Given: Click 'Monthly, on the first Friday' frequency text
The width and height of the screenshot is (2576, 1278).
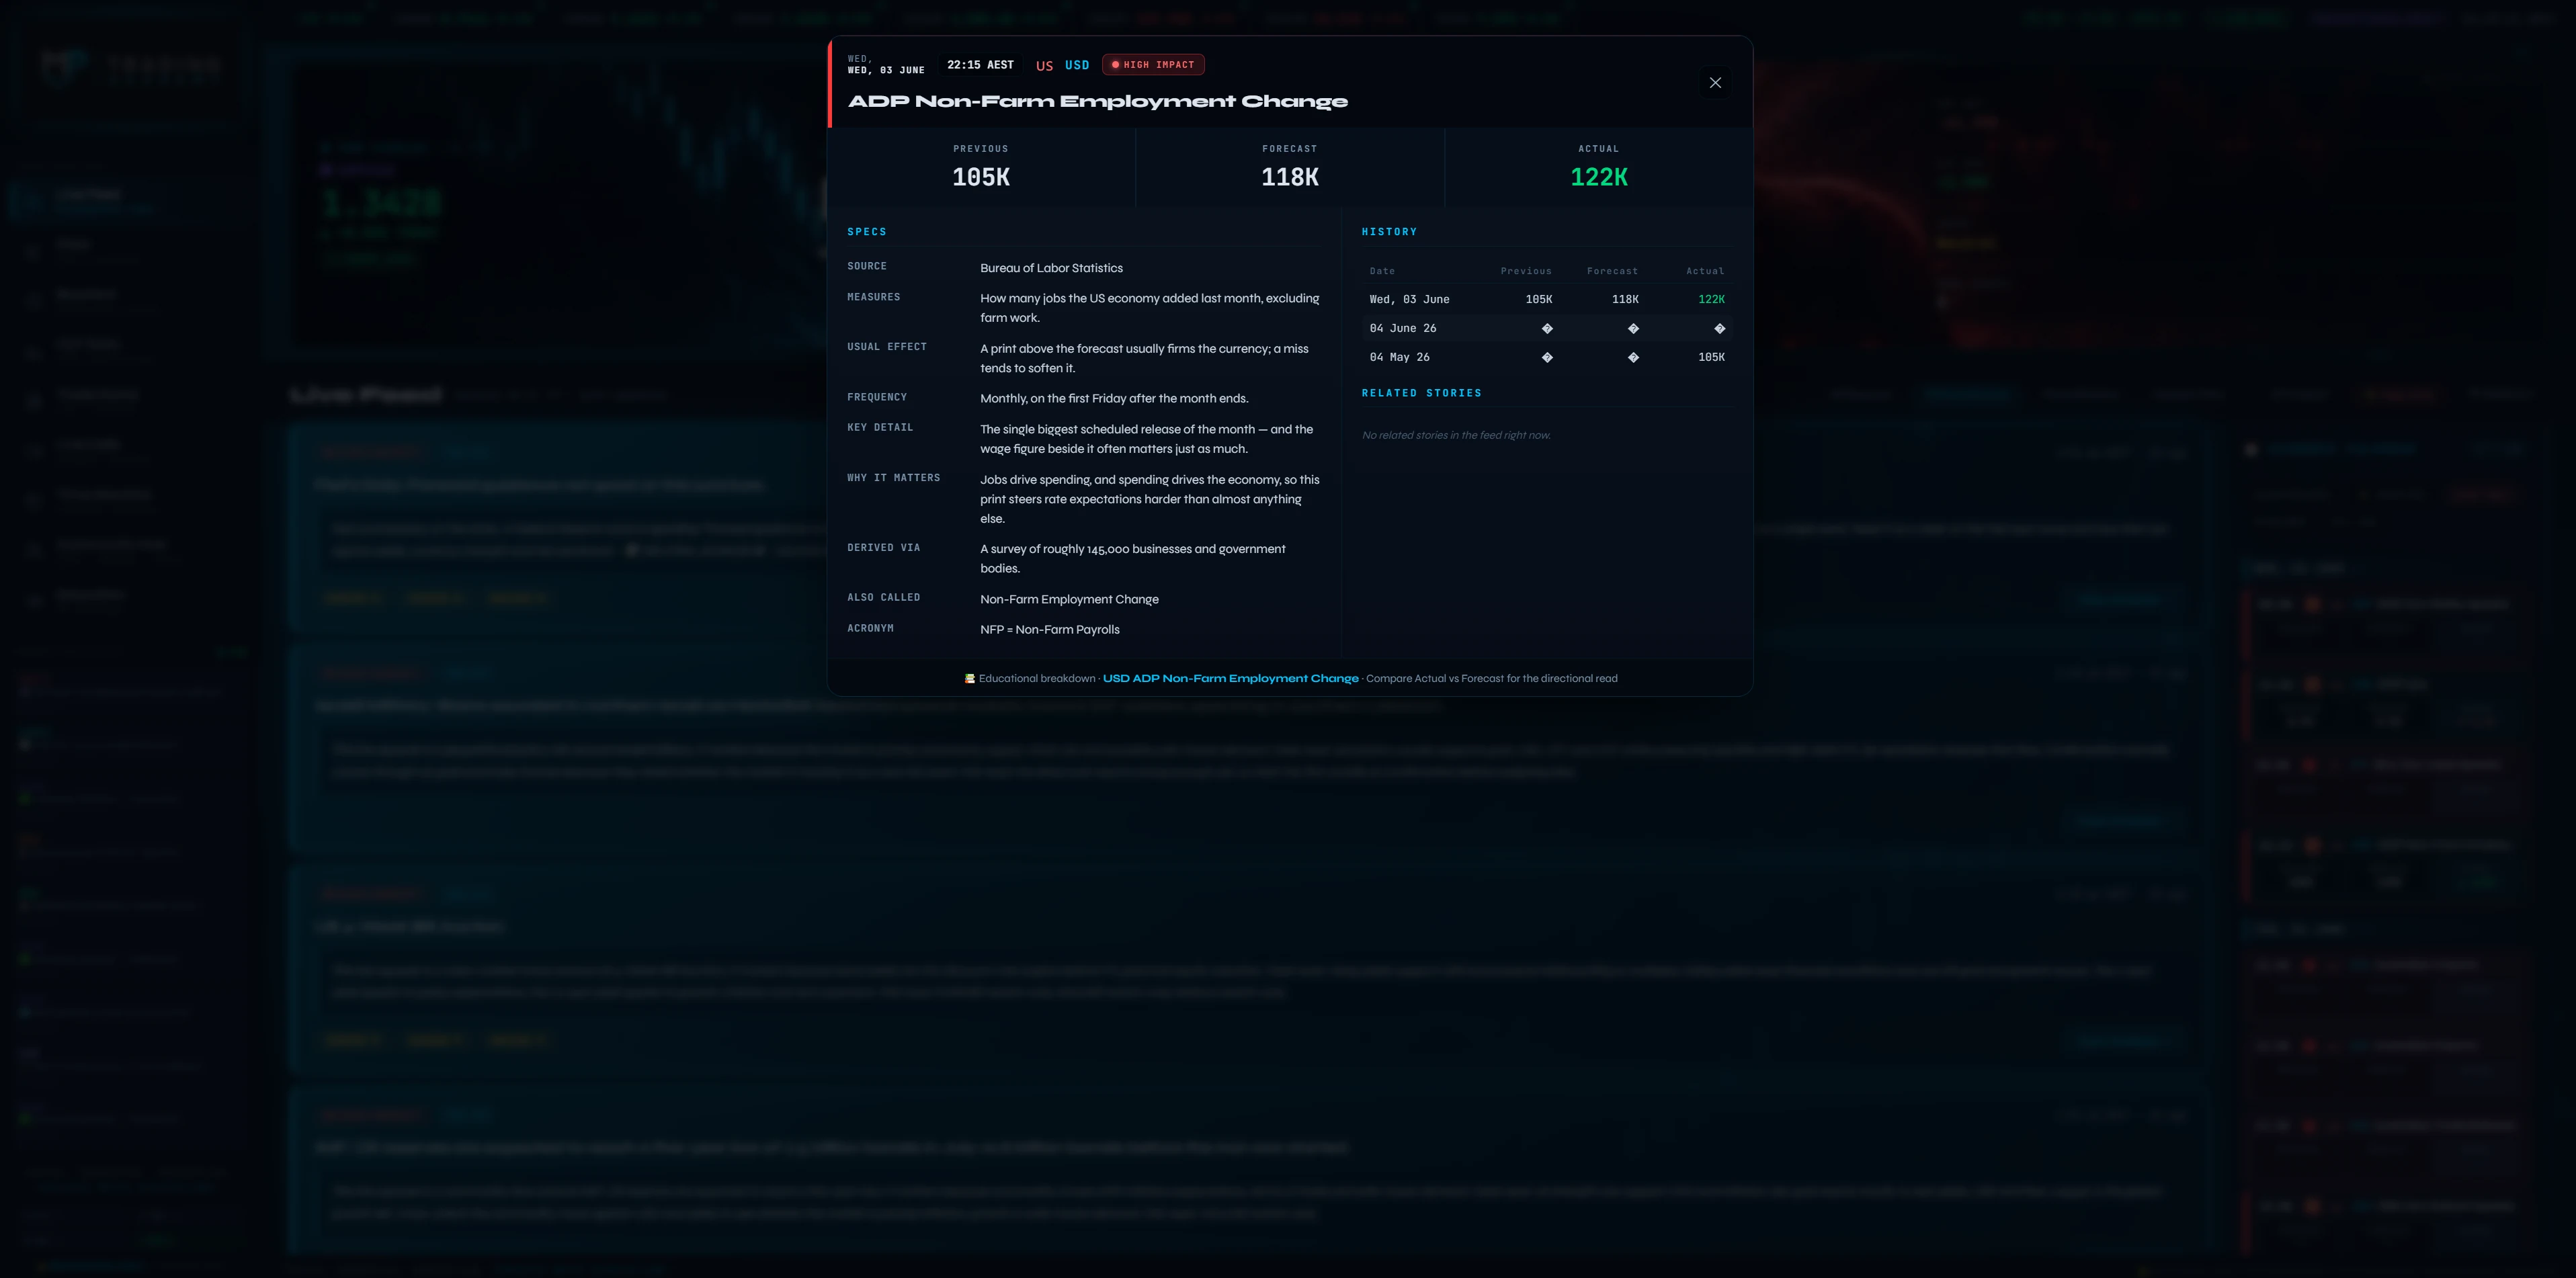Looking at the screenshot, I should pos(1114,398).
